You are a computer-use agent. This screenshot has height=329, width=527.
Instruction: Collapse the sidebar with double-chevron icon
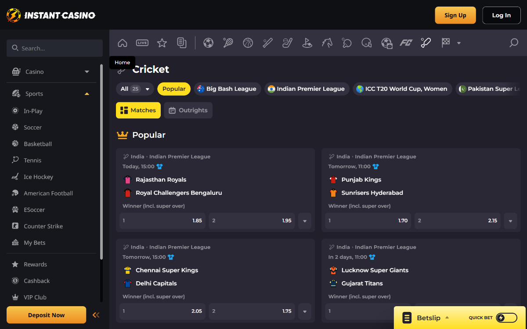click(x=96, y=315)
